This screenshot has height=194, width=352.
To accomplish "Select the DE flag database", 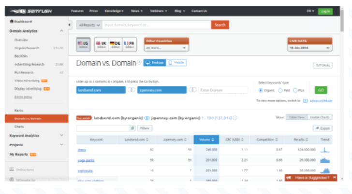I will click(x=115, y=44).
